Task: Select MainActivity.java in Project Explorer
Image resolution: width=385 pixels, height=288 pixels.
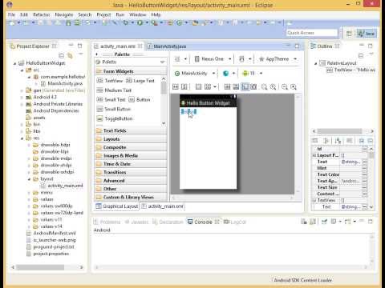Action: [62, 83]
